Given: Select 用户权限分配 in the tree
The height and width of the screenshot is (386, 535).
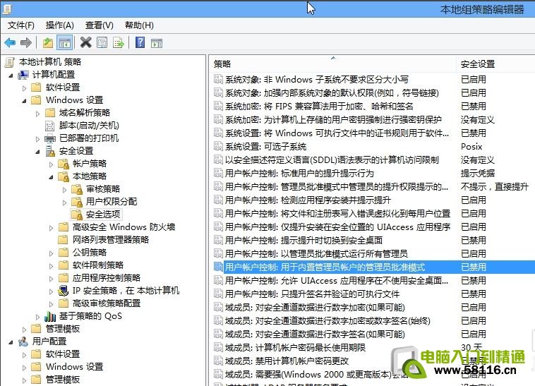Looking at the screenshot, I should (112, 202).
